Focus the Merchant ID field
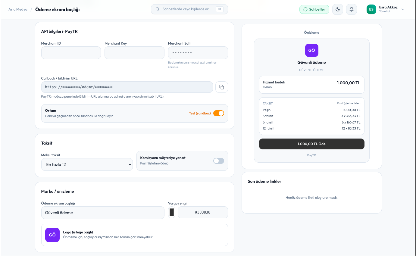 click(71, 53)
